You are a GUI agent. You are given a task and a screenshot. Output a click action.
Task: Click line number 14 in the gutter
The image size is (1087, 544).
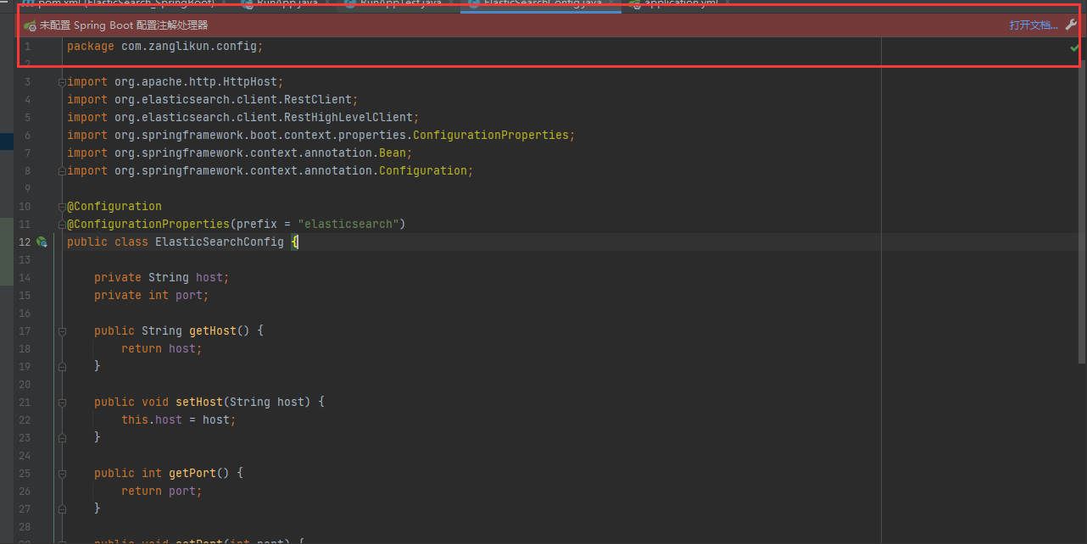click(24, 278)
